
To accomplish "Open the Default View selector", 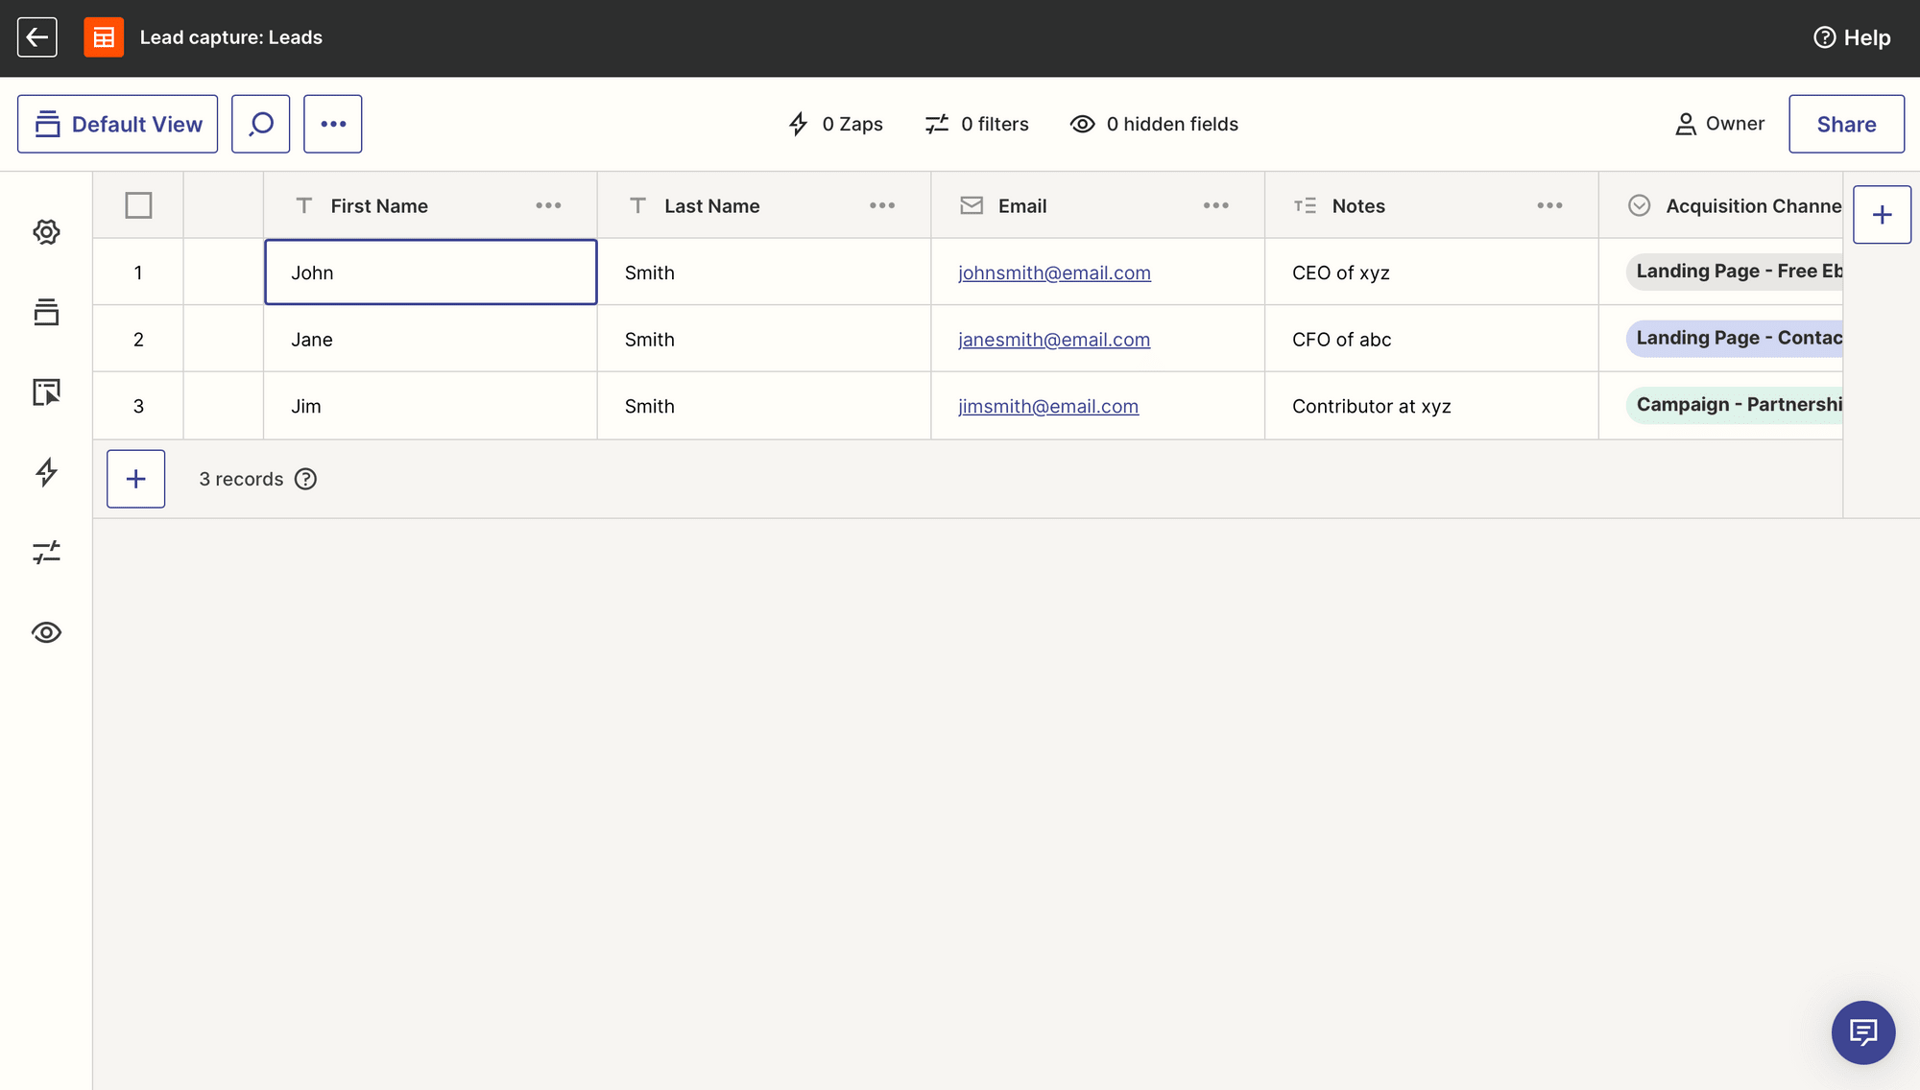I will pyautogui.click(x=117, y=123).
